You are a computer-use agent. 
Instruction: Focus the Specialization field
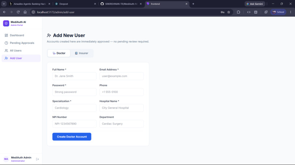(x=74, y=108)
